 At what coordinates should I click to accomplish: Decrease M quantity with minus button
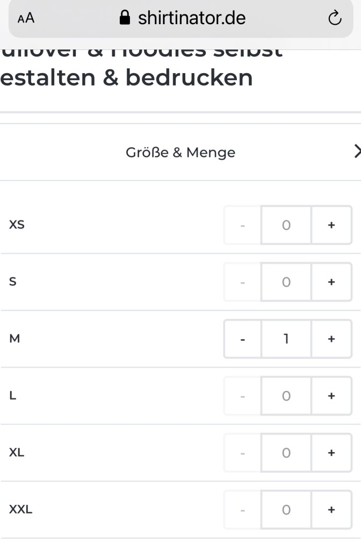(243, 339)
